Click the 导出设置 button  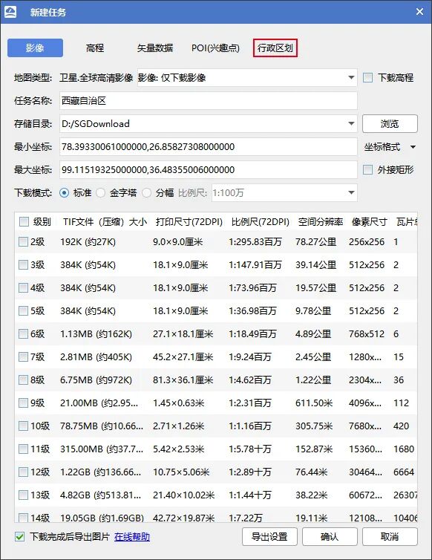point(269,536)
